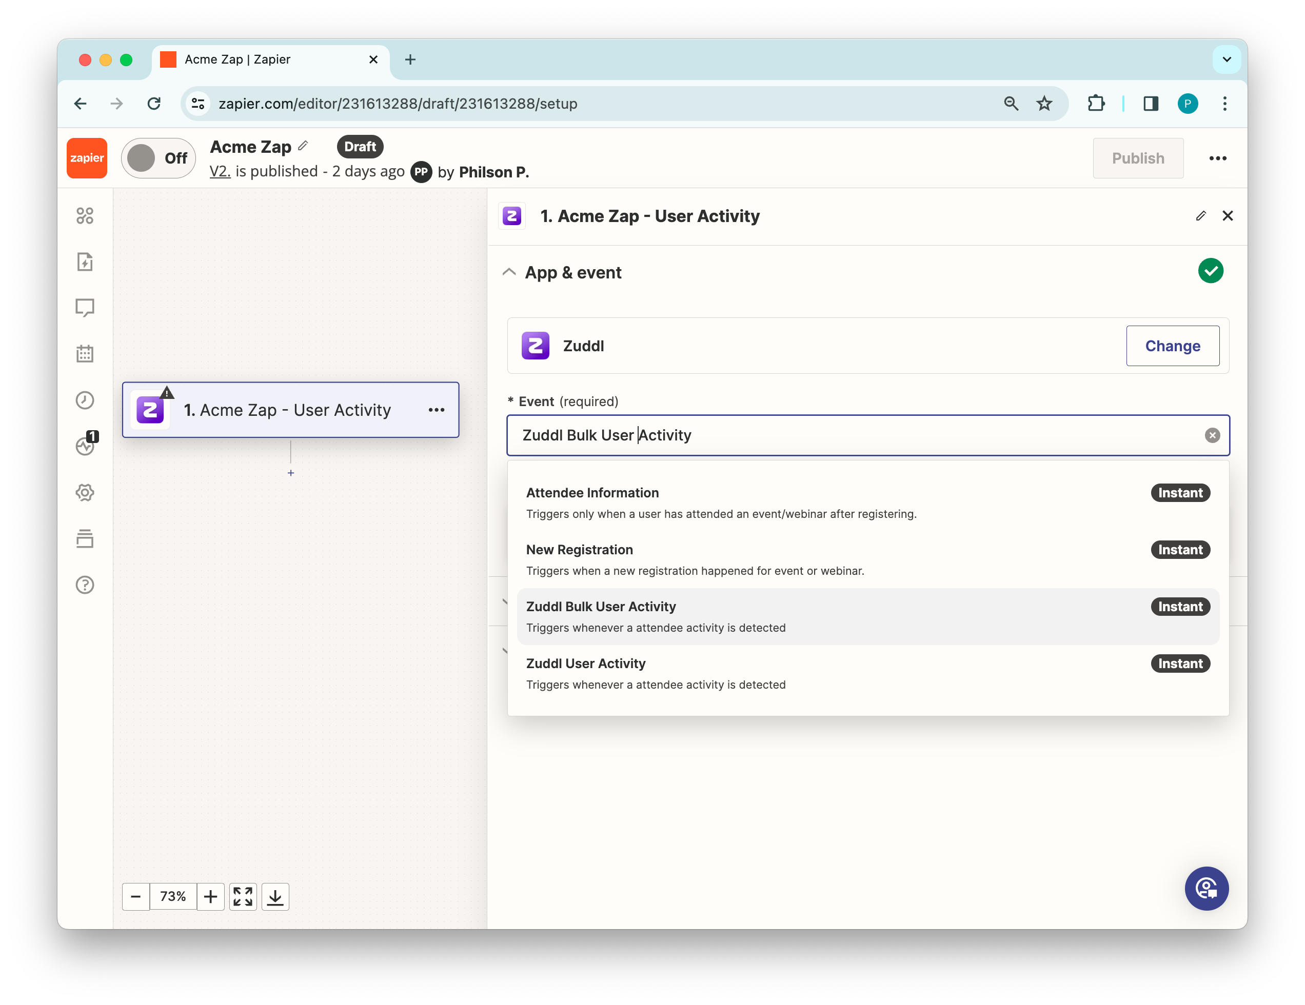Open the Zap details sidebar icon
This screenshot has width=1305, height=1005.
[85, 262]
